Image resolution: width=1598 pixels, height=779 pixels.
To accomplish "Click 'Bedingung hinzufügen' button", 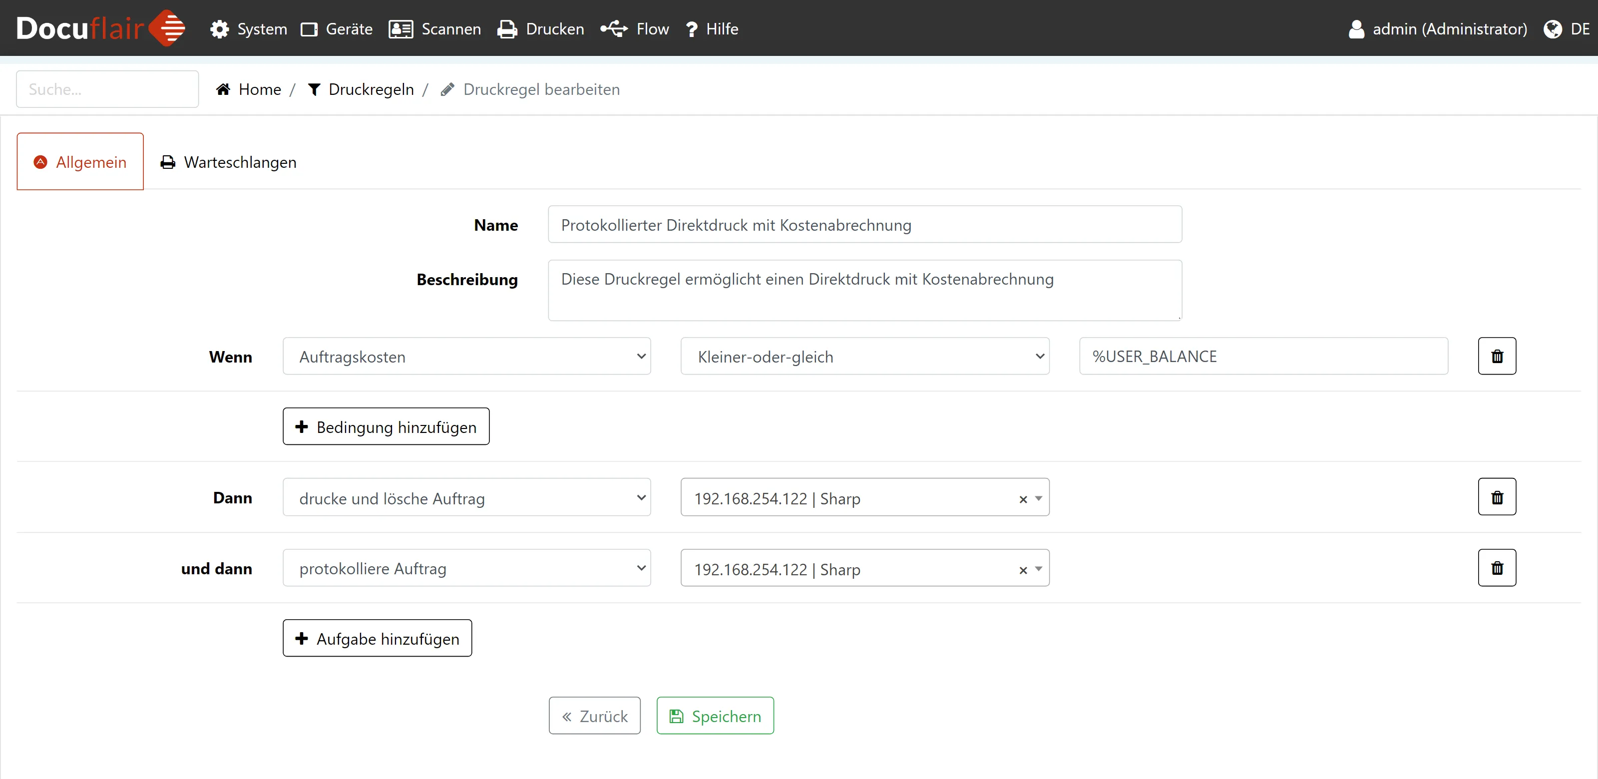I will point(386,427).
